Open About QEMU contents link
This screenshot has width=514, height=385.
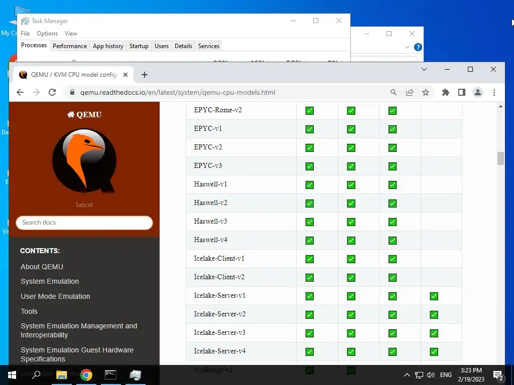click(42, 267)
